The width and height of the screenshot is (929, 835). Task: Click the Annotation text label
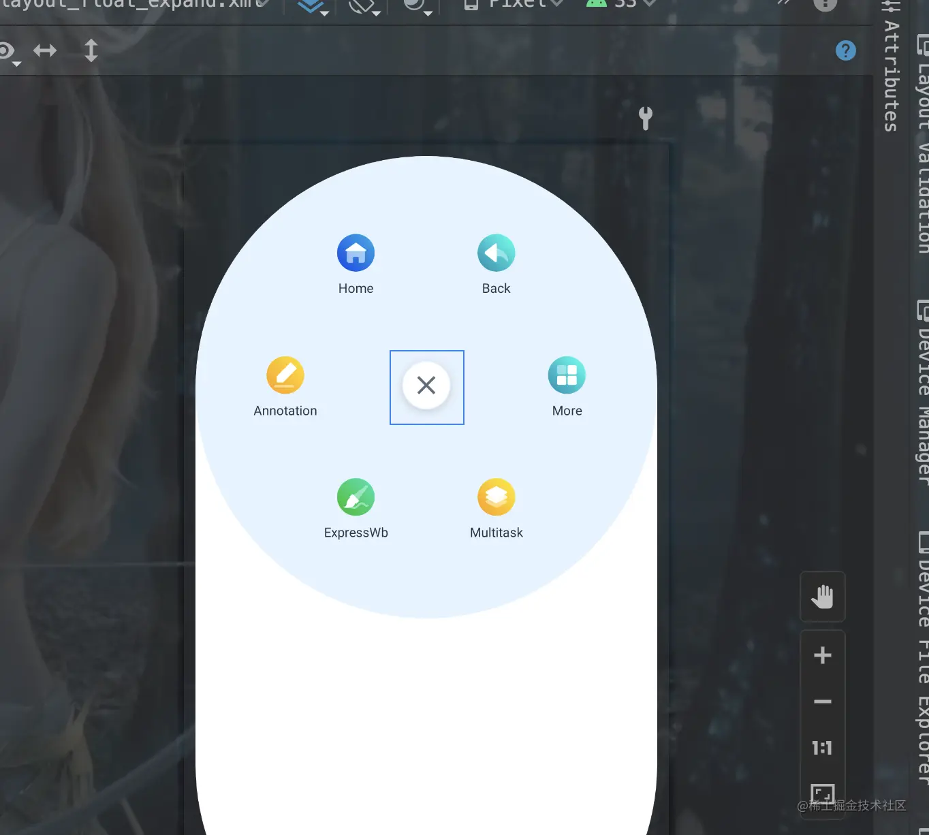pyautogui.click(x=285, y=411)
